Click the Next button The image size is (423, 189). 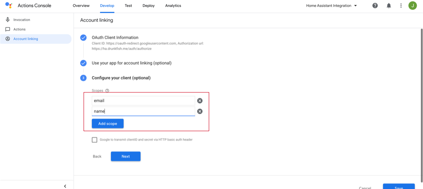click(126, 156)
